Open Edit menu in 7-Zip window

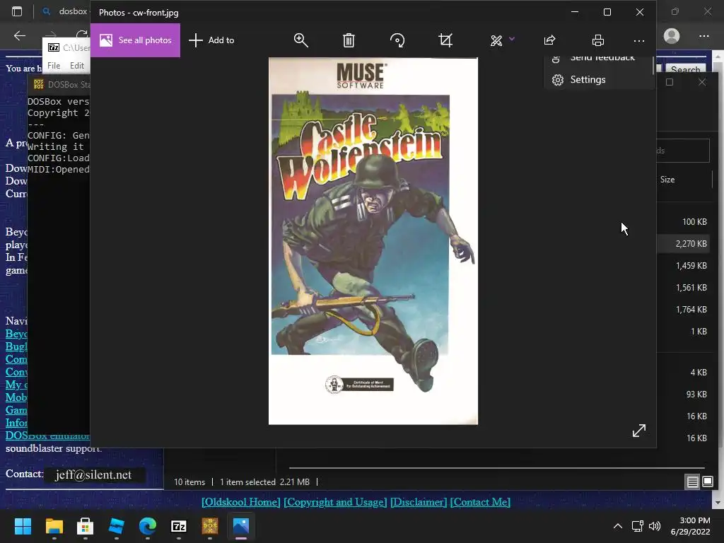pos(76,66)
